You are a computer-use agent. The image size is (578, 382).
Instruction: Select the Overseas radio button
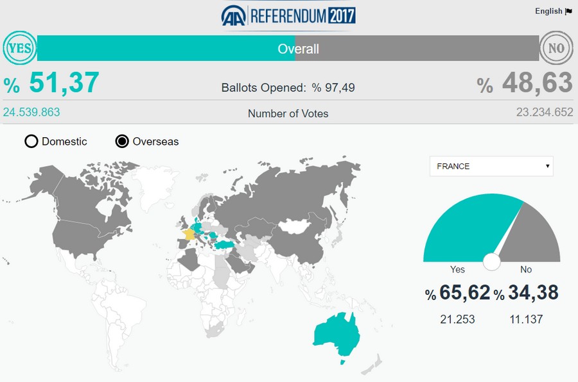(122, 141)
